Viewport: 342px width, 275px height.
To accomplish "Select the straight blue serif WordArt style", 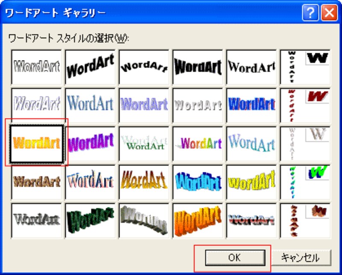I will pyautogui.click(x=90, y=105).
